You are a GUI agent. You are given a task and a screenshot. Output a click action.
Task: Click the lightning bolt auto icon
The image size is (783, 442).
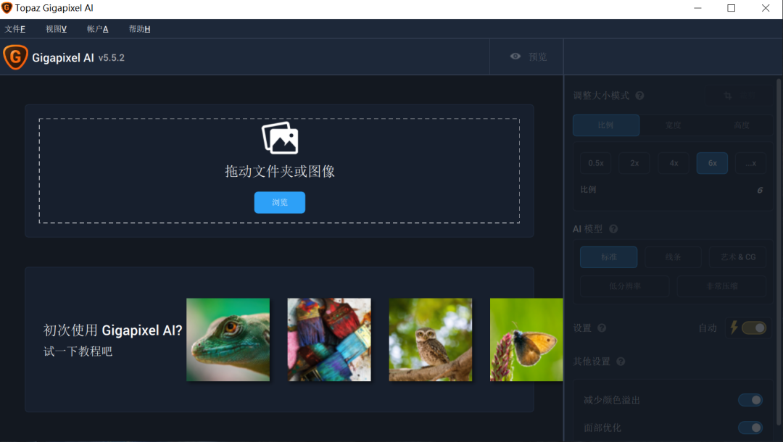click(x=734, y=328)
